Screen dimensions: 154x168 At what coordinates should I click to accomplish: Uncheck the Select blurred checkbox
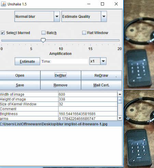3,33
